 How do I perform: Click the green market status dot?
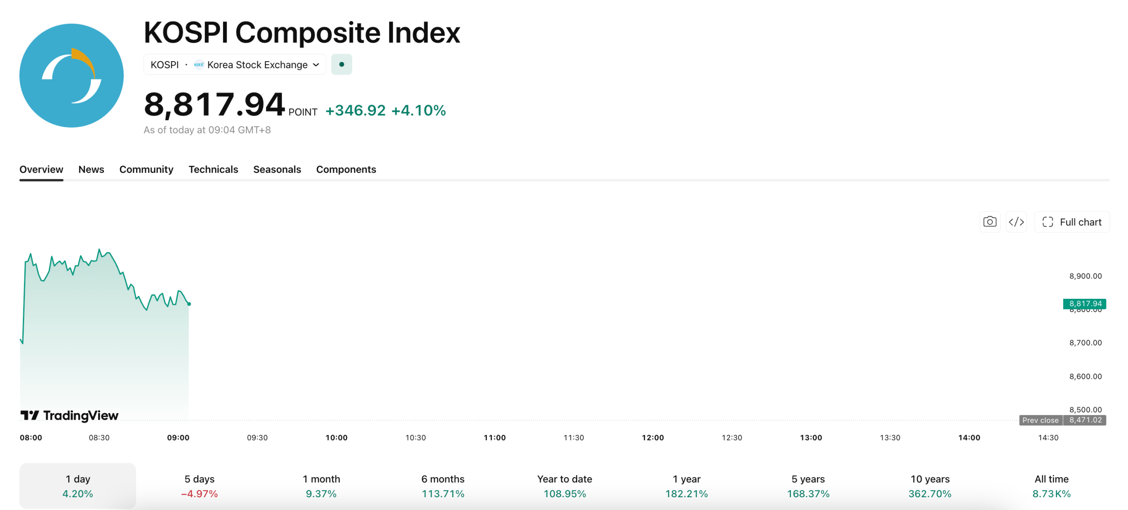(341, 65)
